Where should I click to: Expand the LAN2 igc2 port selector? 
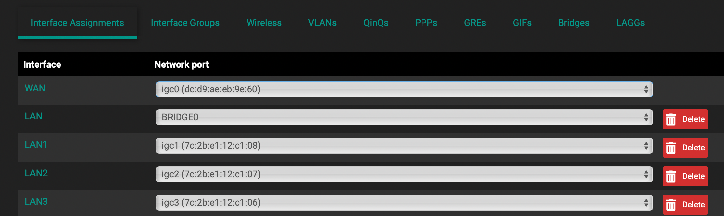click(x=404, y=174)
